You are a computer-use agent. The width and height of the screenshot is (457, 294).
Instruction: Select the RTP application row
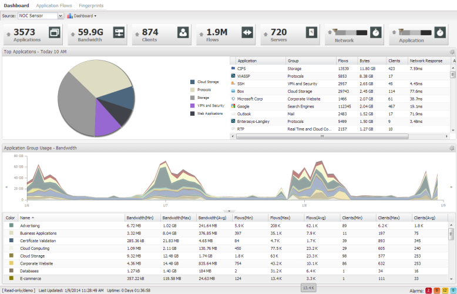pos(340,129)
